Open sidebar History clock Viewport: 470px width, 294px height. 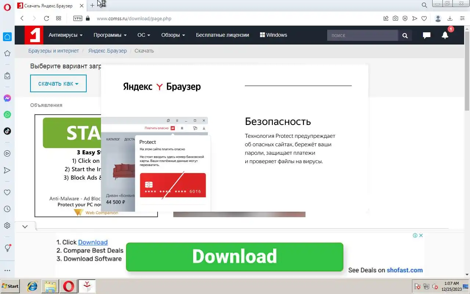[x=7, y=209]
